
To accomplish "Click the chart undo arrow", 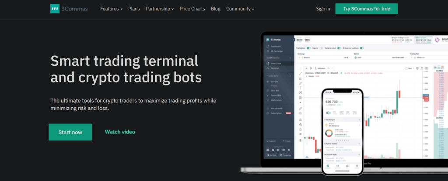I will [x=329, y=68].
